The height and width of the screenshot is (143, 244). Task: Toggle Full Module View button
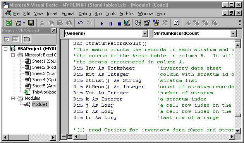[70, 137]
